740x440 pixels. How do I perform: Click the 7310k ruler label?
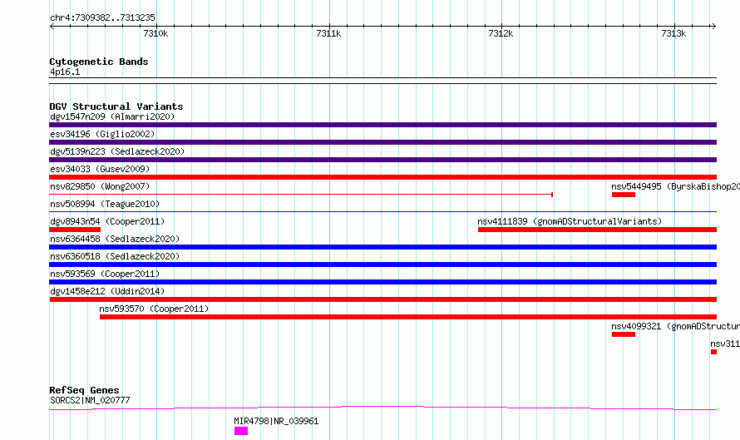[155, 33]
